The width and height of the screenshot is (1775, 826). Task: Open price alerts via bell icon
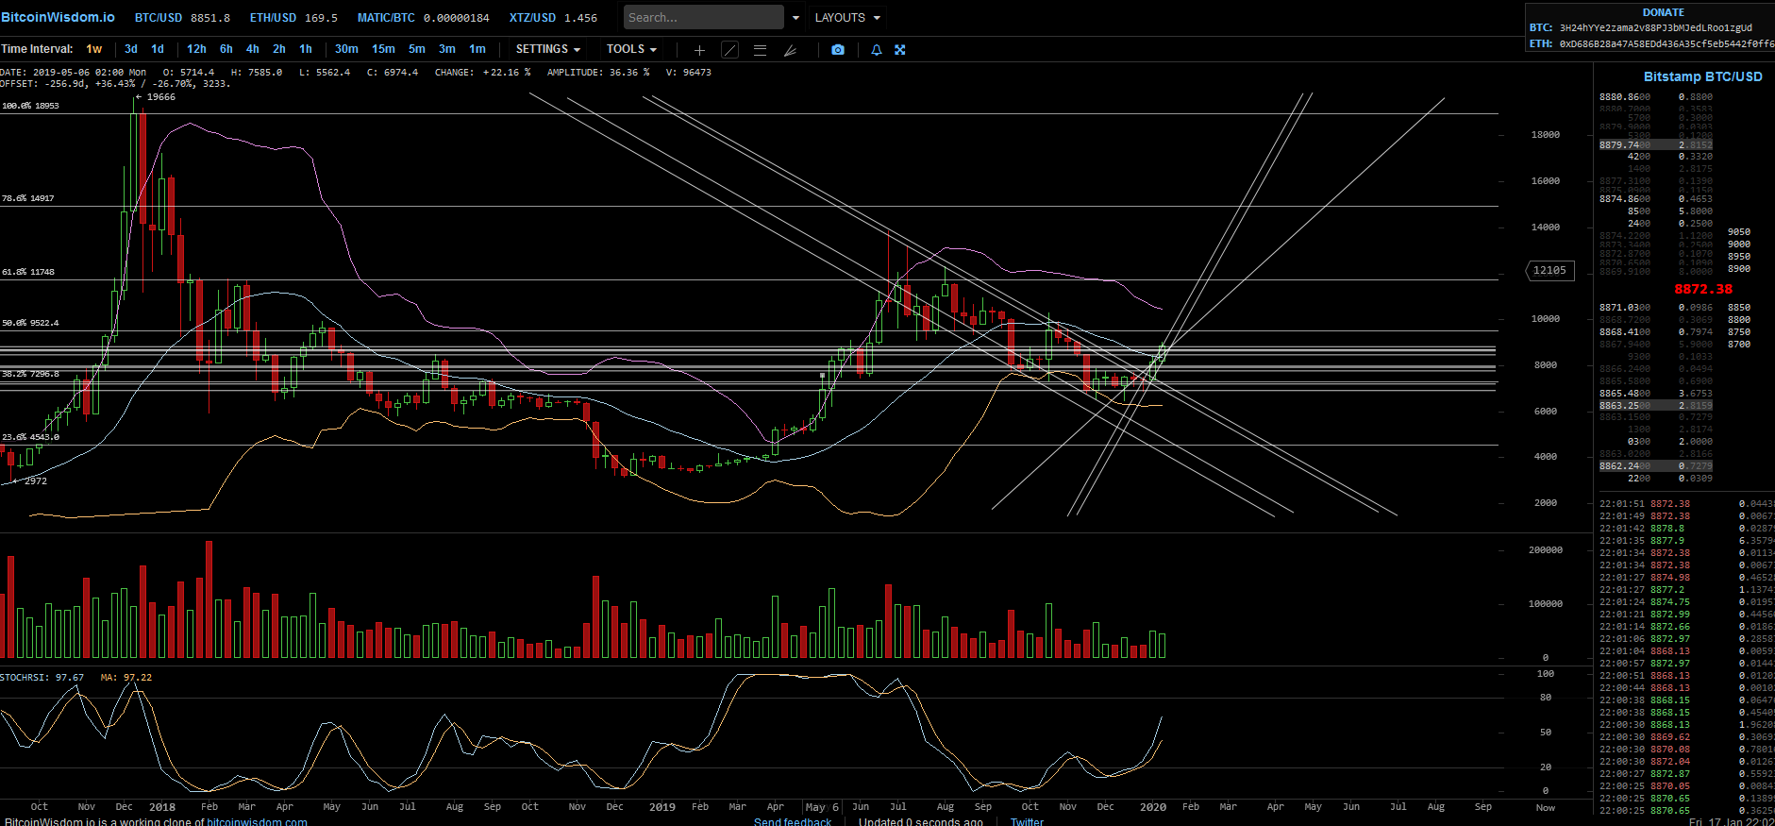(877, 50)
